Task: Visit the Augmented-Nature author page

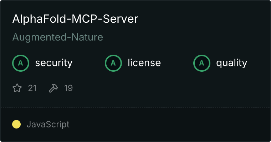Action: click(58, 37)
